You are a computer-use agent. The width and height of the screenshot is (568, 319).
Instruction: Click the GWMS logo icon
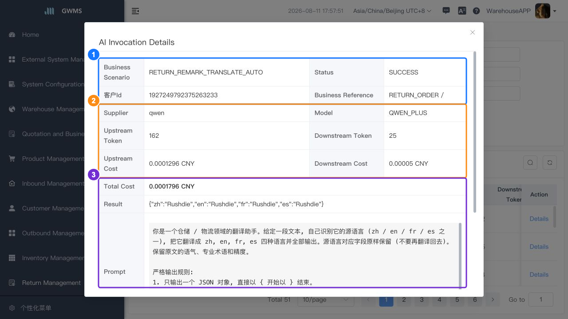point(49,11)
